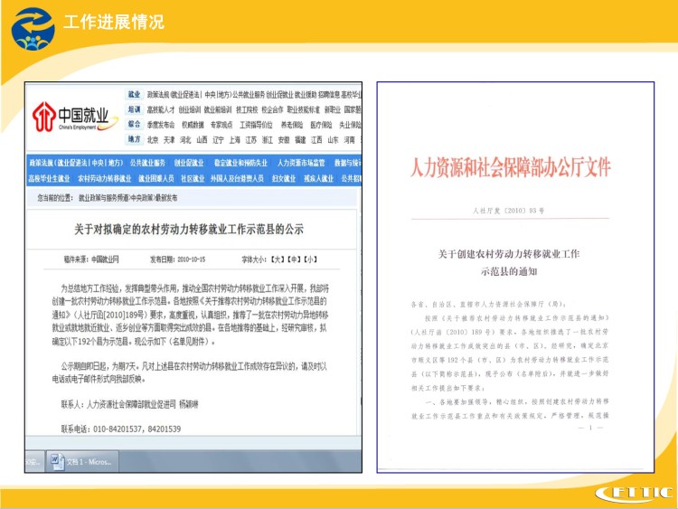Click the blue logo beside slide title
This screenshot has height=509, width=678.
pos(32,29)
